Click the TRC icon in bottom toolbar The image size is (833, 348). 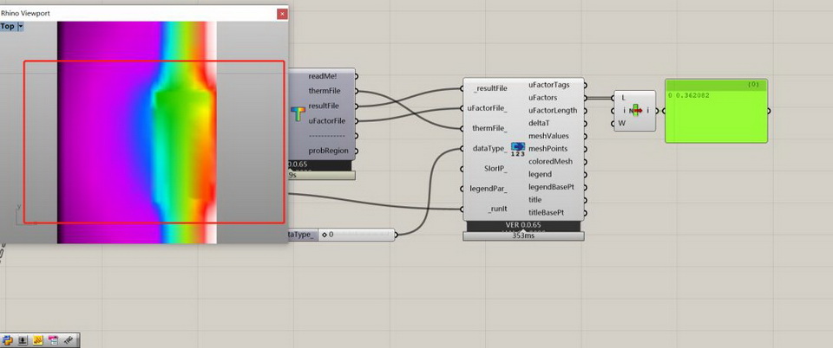point(69,338)
